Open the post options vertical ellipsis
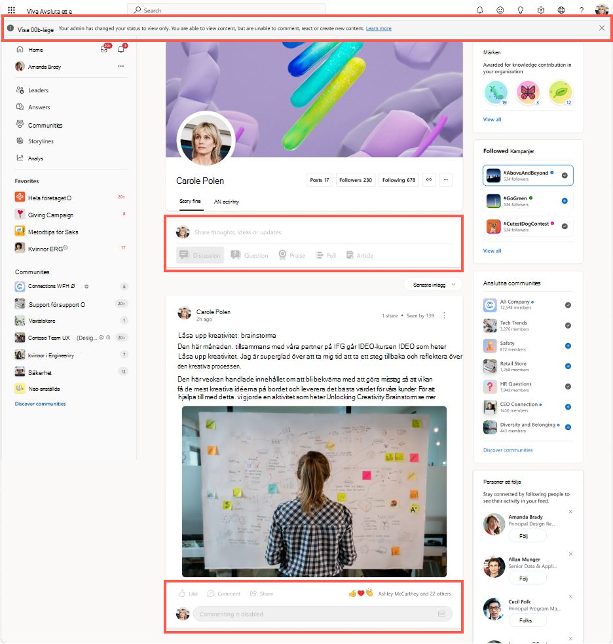Image resolution: width=613 pixels, height=644 pixels. click(x=444, y=315)
